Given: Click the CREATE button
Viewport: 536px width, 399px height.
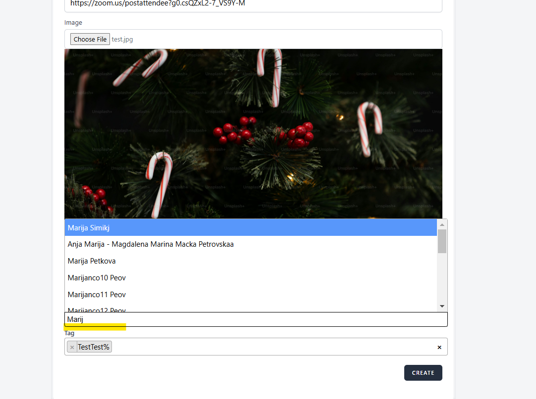Looking at the screenshot, I should [x=423, y=373].
